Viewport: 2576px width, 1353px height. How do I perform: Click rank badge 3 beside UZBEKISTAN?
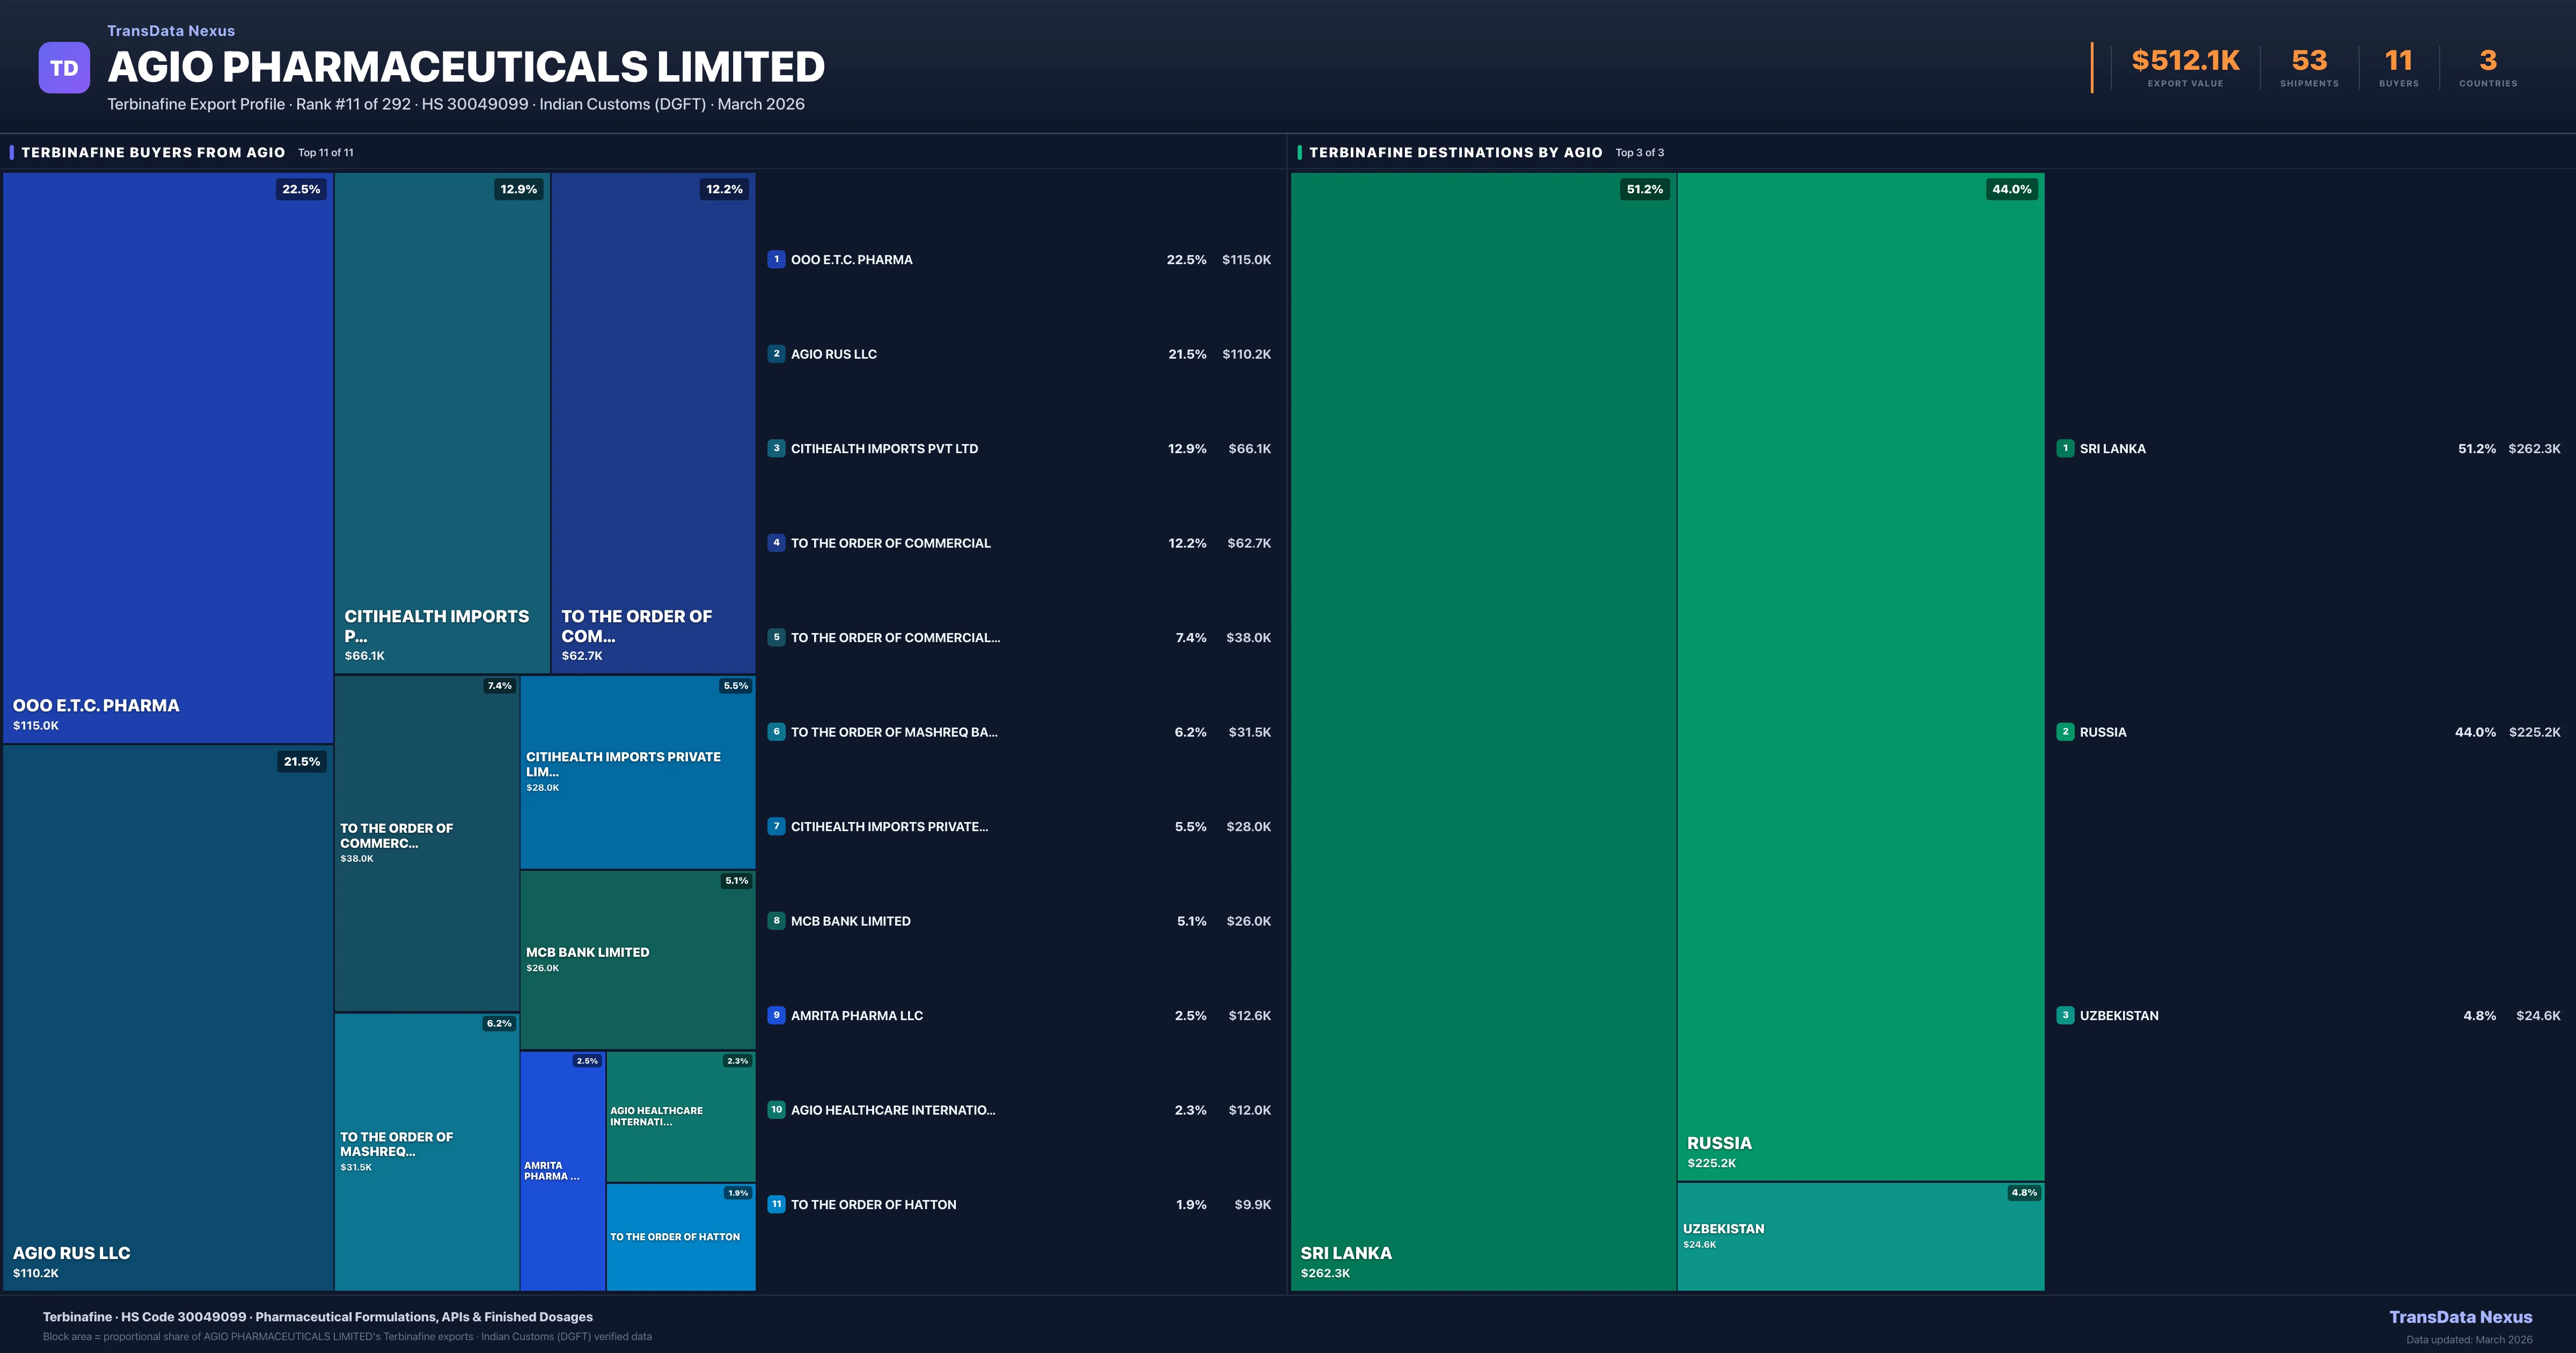click(x=2065, y=1015)
